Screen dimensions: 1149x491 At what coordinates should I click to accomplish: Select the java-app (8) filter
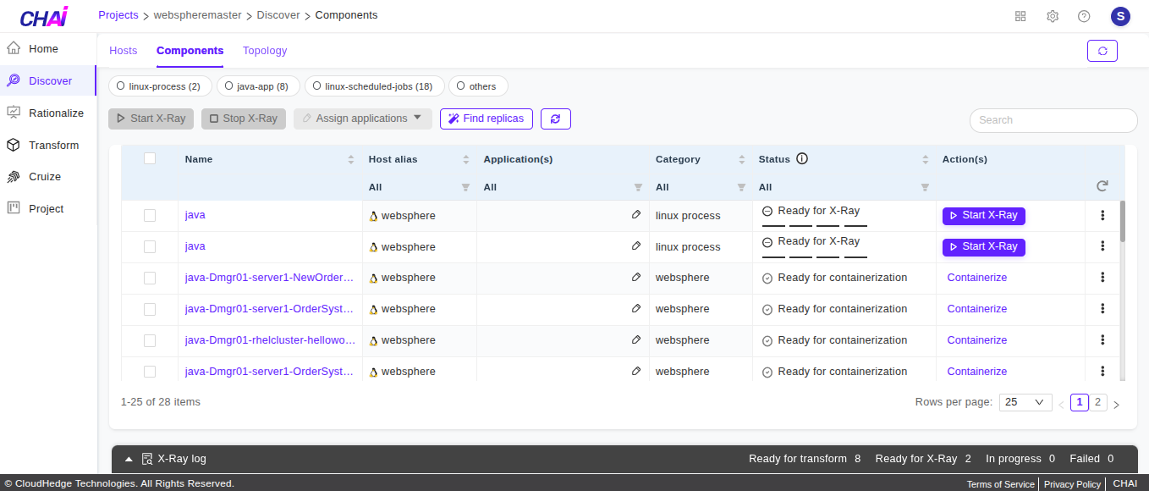tap(258, 86)
